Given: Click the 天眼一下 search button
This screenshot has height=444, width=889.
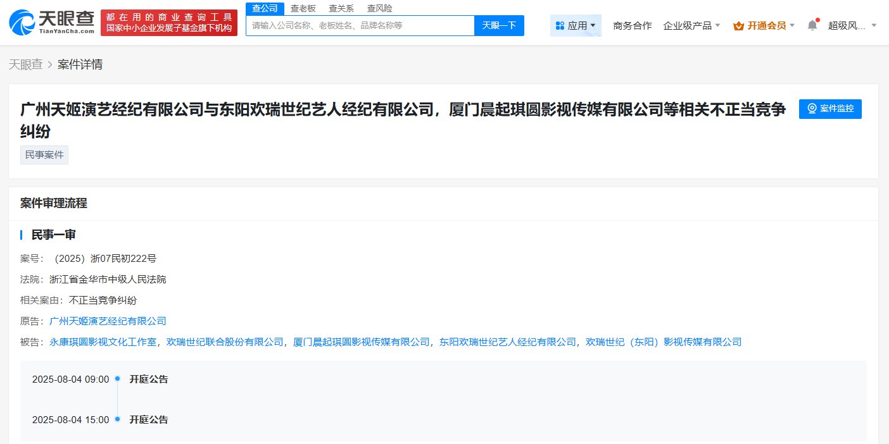Looking at the screenshot, I should tap(499, 25).
